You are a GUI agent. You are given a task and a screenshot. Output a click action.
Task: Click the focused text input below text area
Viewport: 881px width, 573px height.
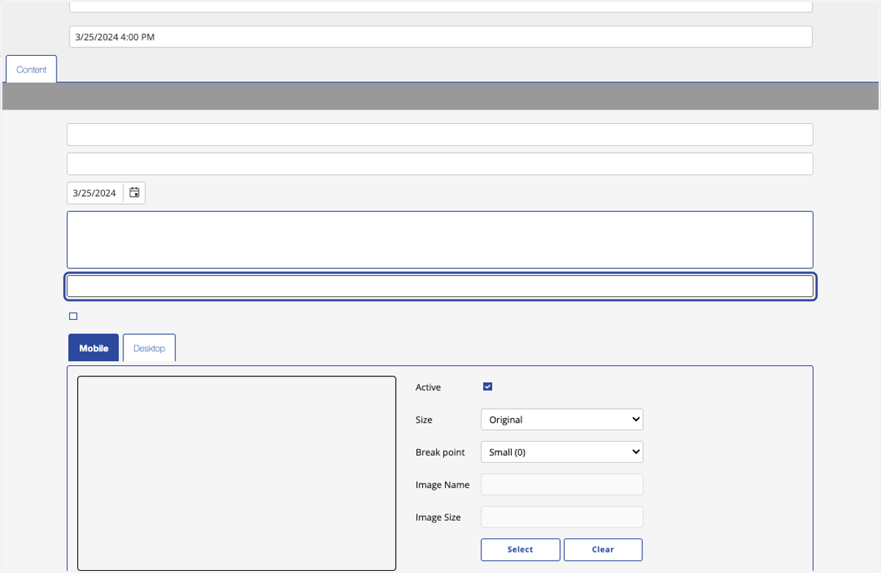[x=440, y=286]
